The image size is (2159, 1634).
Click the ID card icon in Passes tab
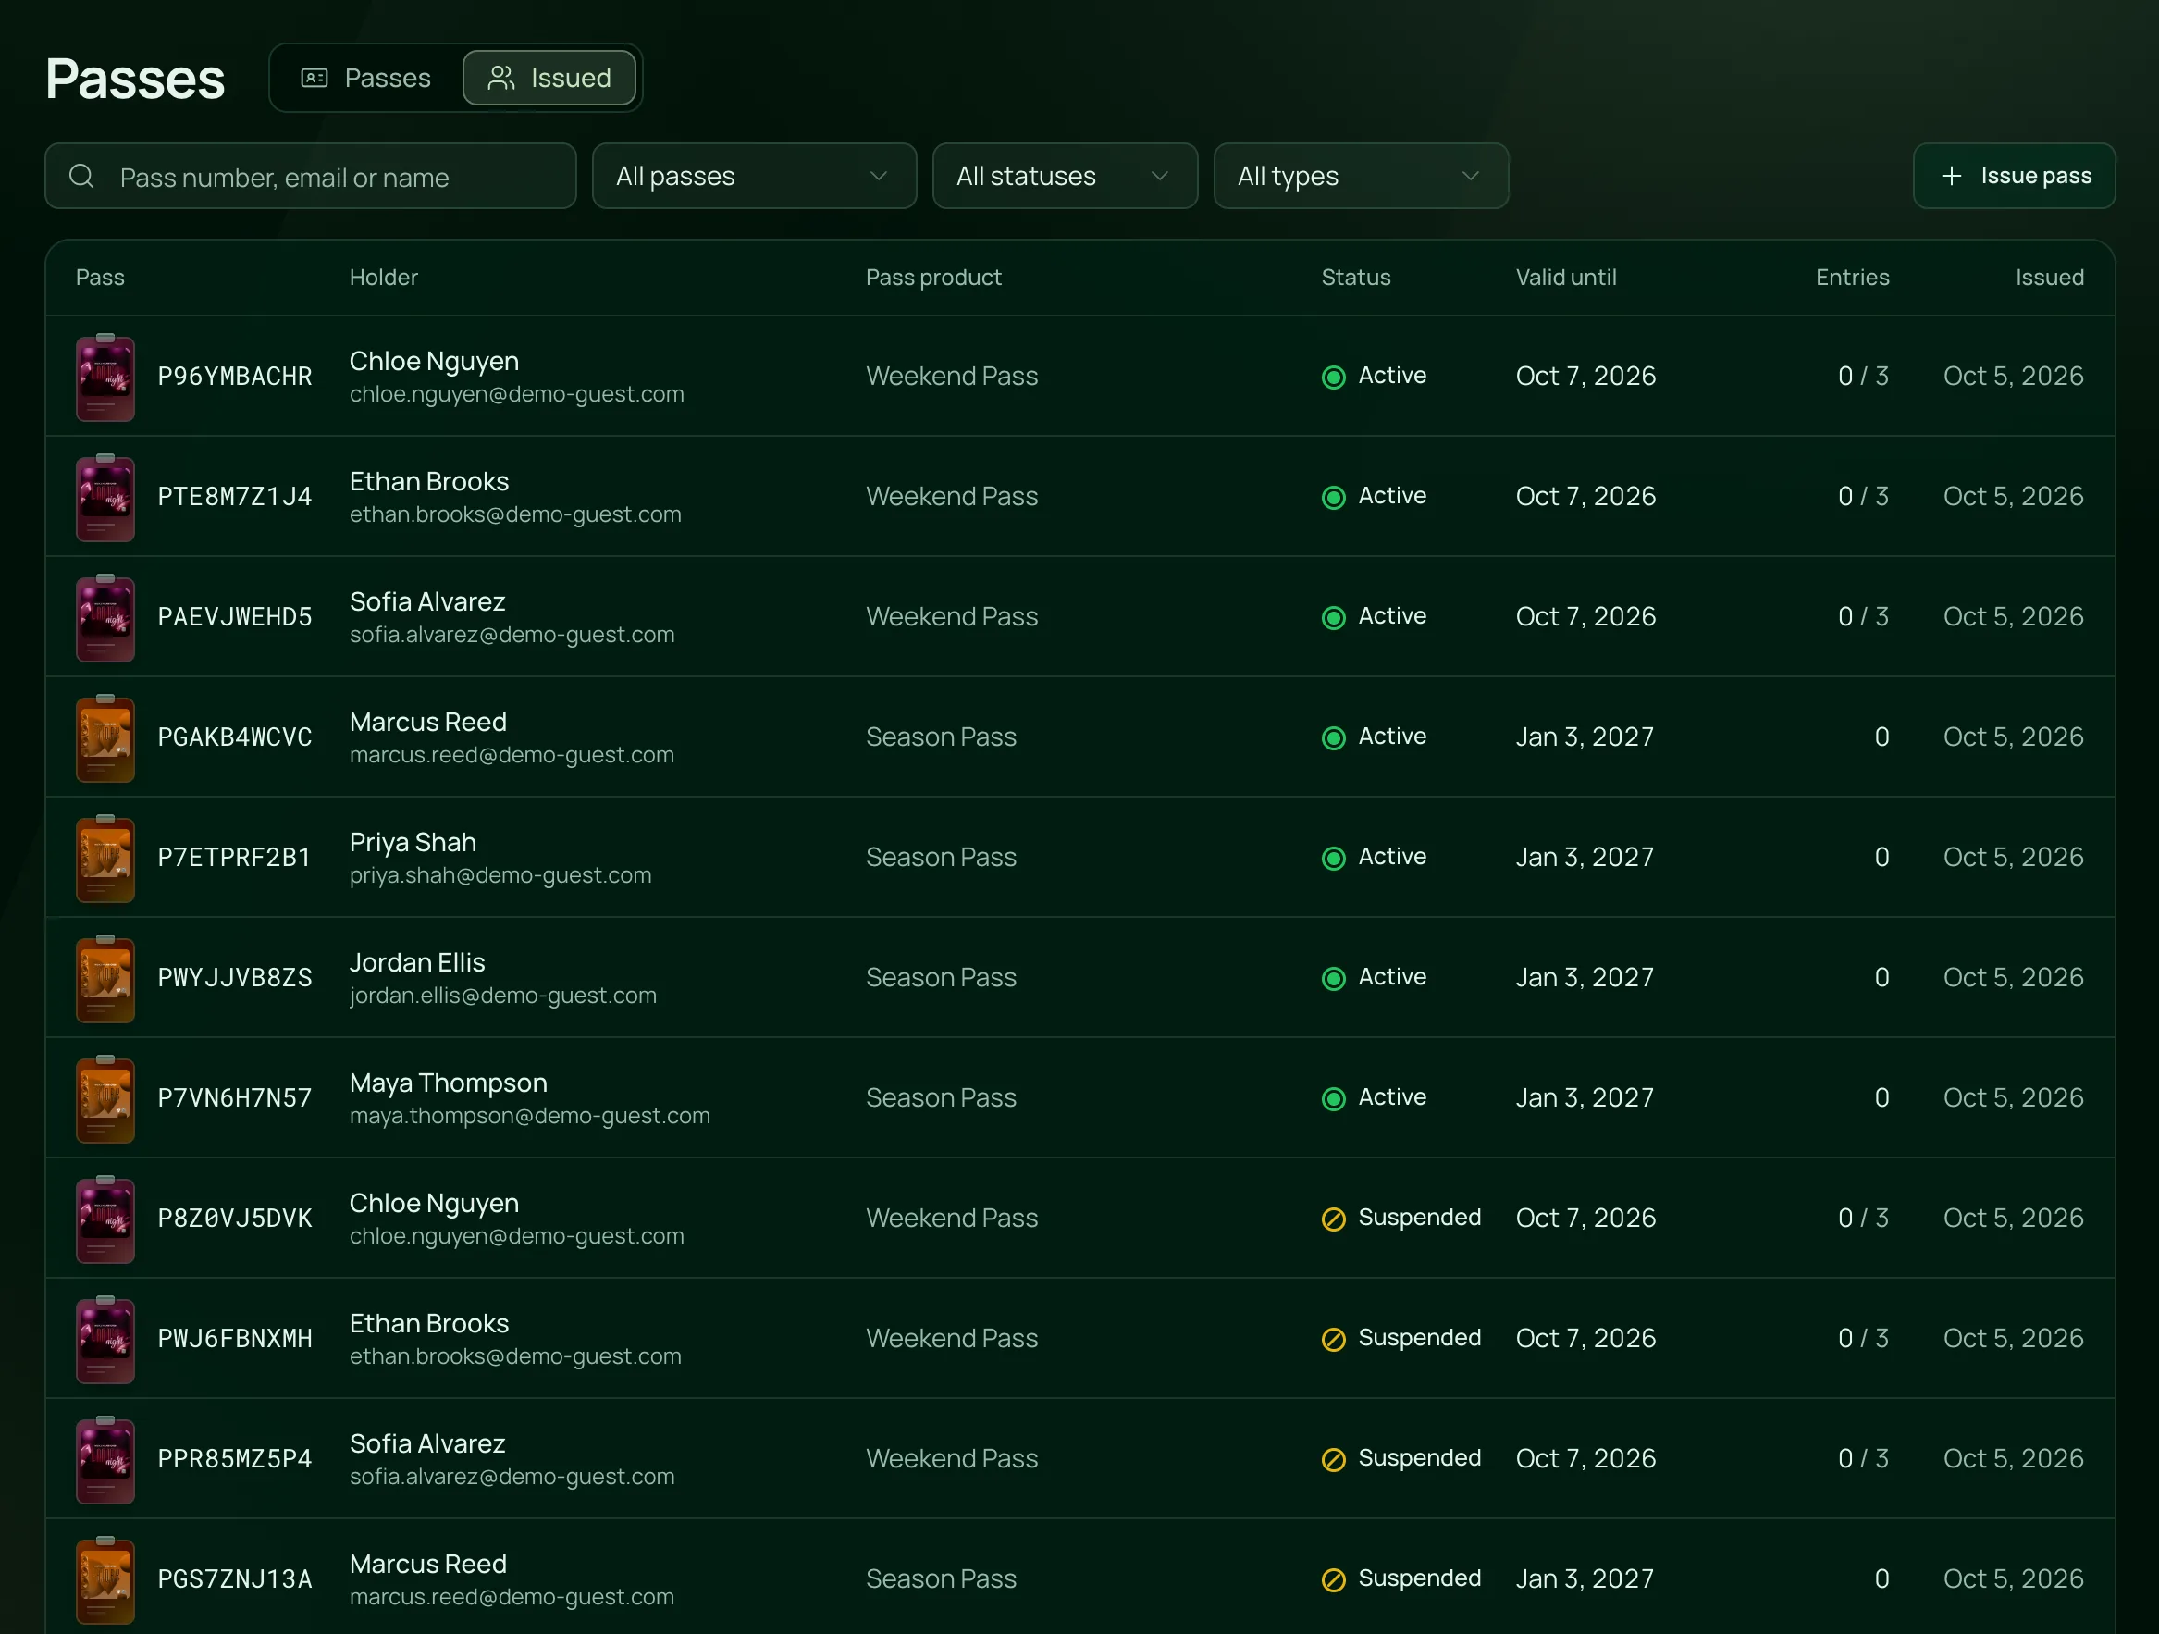click(315, 78)
